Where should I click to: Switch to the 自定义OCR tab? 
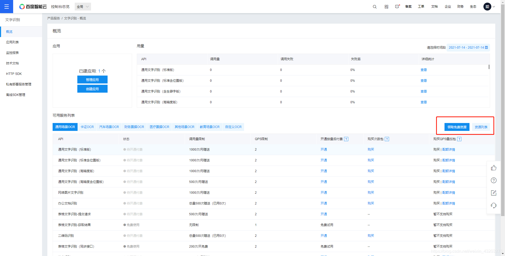[x=233, y=127]
